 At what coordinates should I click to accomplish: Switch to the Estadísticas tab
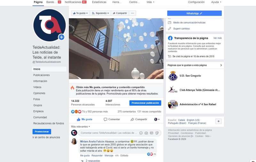click(99, 2)
